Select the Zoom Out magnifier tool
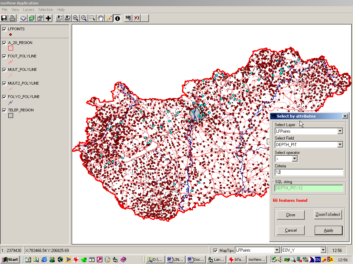353x264 pixels. point(84,18)
